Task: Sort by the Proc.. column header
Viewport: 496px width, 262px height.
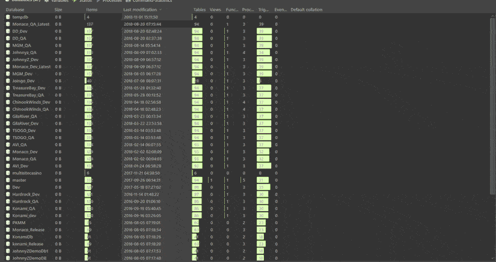Action: [248, 10]
